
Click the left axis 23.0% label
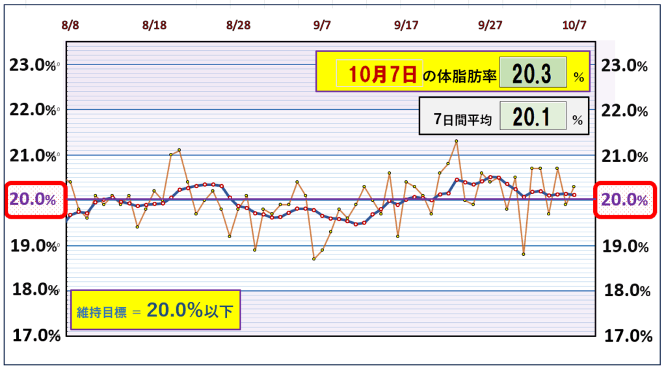point(31,65)
